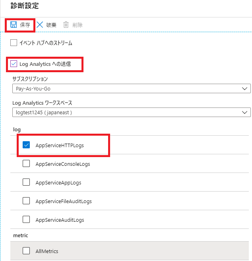Viewport: 252px width, 261px height.
Task: Click the subscription dropdown chevron arrow
Action: 244,88
